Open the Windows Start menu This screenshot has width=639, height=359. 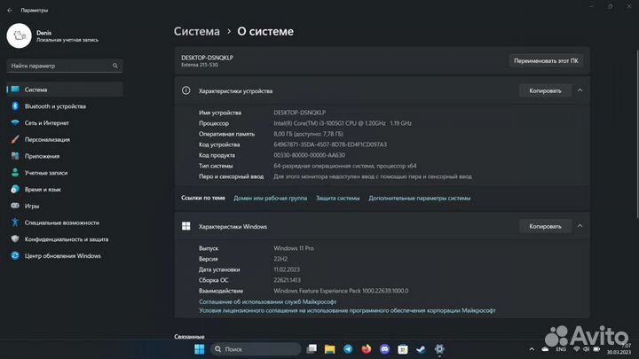(x=200, y=349)
